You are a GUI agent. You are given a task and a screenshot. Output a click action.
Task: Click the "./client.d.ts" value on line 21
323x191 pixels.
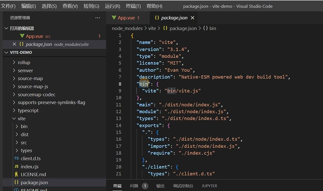tap(194, 174)
